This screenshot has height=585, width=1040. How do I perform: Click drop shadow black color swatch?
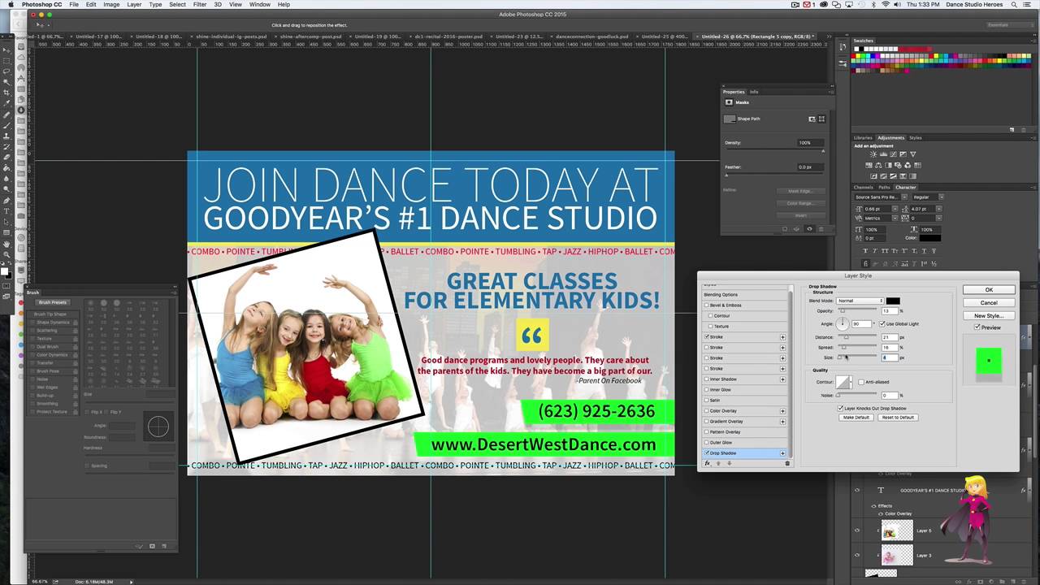(893, 301)
